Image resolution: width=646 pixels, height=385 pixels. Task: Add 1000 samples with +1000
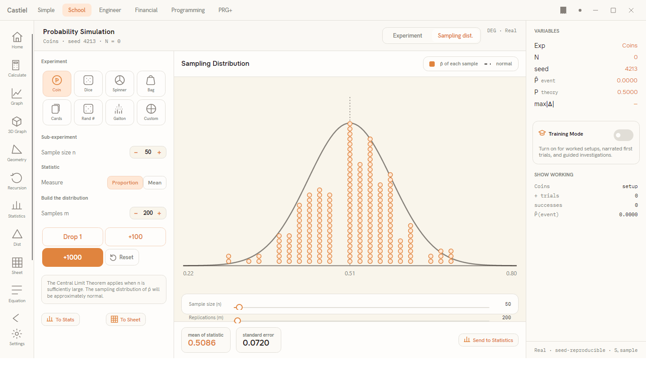click(73, 257)
